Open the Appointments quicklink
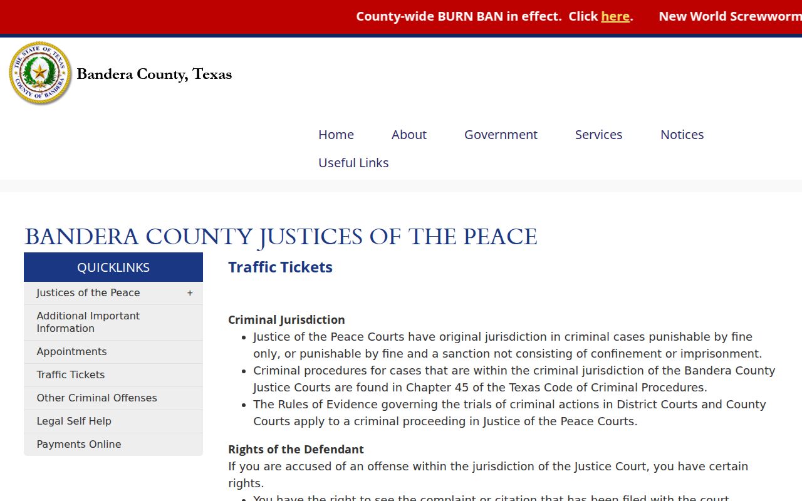This screenshot has height=501, width=802. point(113,352)
